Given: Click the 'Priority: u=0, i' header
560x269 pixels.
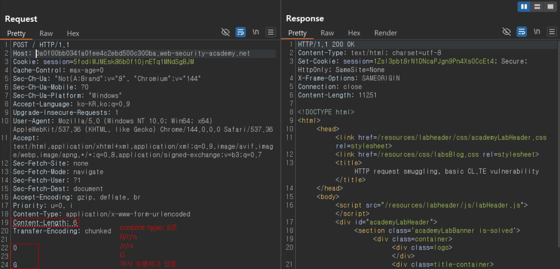Looking at the screenshot, I should 43,206.
